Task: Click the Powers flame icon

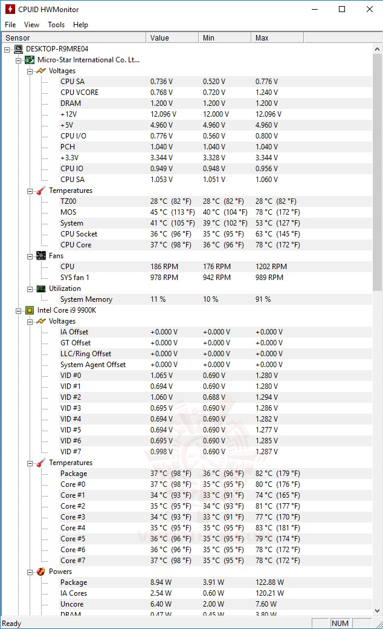Action: 41,571
